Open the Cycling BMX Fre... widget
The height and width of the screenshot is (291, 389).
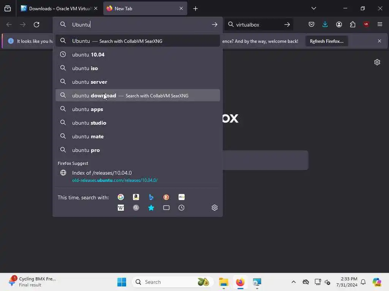pyautogui.click(x=32, y=282)
